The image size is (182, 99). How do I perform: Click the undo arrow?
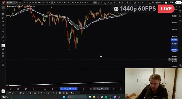tap(143, 3)
